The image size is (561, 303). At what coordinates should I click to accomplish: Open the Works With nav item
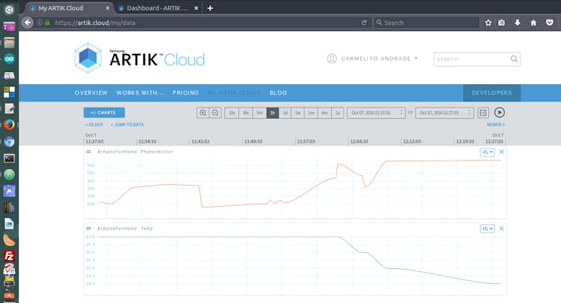point(140,93)
